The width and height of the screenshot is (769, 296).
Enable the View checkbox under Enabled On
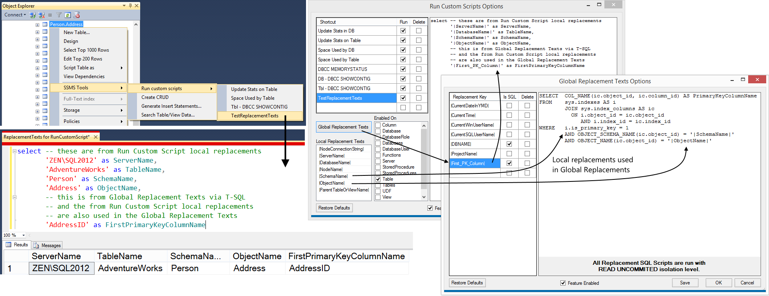pos(378,197)
